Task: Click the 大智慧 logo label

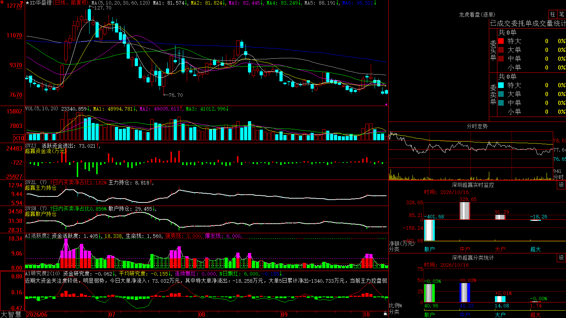Action: tap(11, 314)
